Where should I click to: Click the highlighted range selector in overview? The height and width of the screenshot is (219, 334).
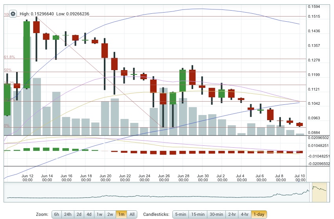click(319, 192)
